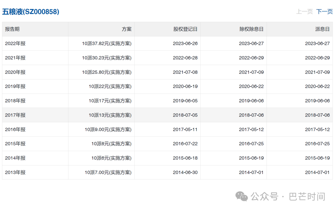Click ex-dividend date 2017-05-12 in 除权除息日 column
The image size is (336, 210).
[251, 130]
